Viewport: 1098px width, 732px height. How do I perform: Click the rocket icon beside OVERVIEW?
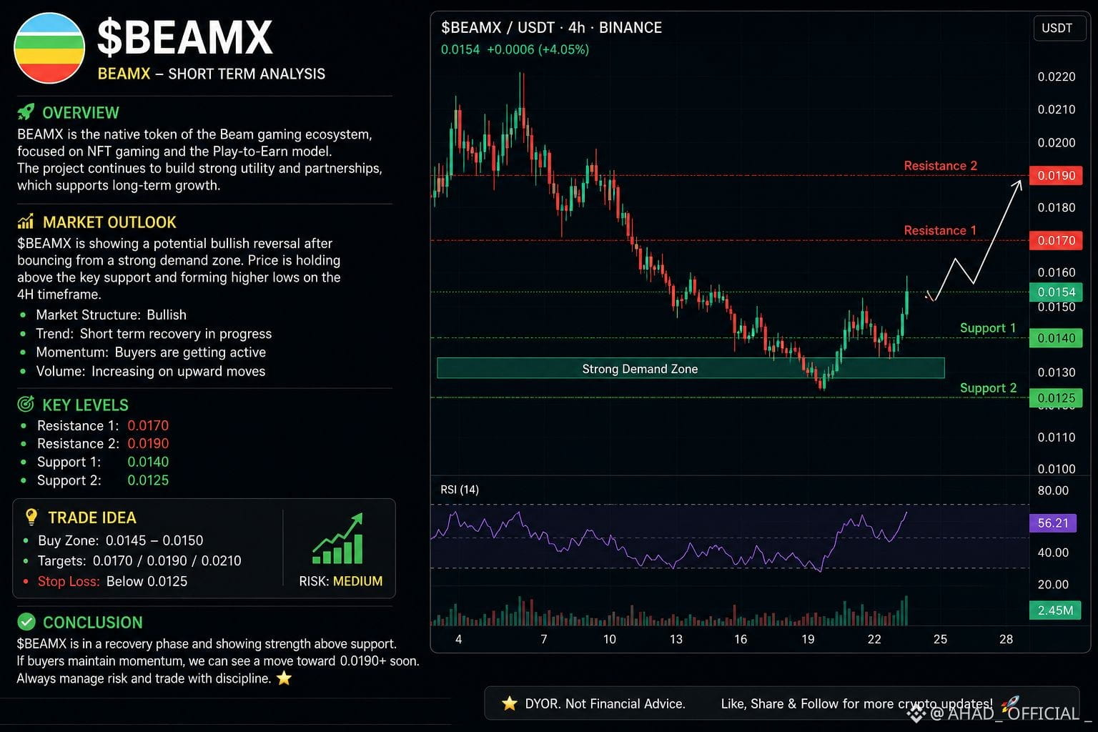(x=26, y=112)
